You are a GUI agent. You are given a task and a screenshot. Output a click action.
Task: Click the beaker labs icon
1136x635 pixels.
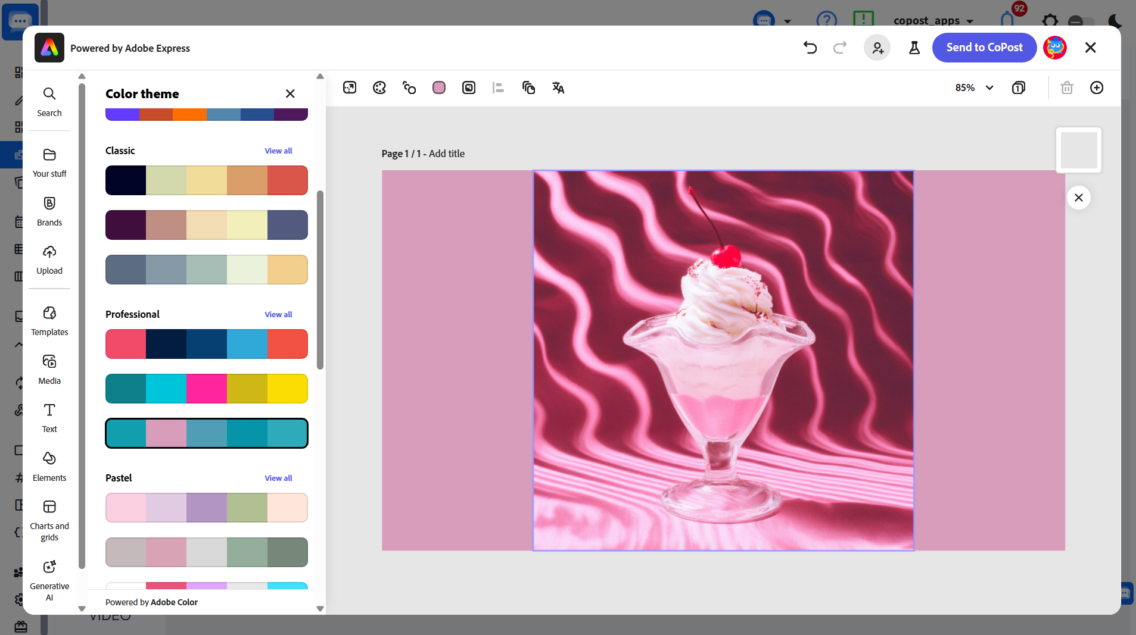pyautogui.click(x=914, y=48)
